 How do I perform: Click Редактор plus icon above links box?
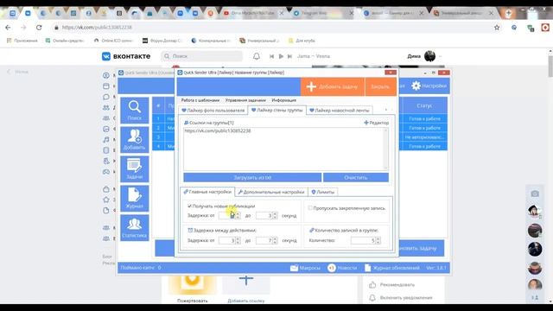(x=376, y=123)
